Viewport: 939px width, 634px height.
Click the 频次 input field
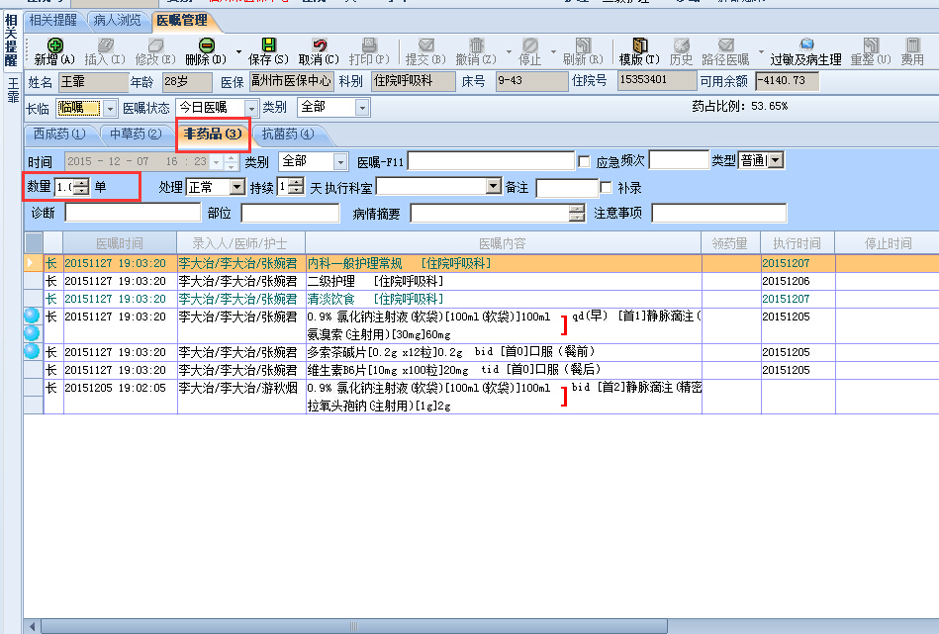[679, 160]
